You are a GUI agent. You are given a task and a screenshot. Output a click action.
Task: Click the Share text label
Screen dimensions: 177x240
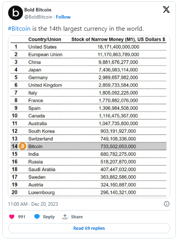pyautogui.click(x=77, y=217)
